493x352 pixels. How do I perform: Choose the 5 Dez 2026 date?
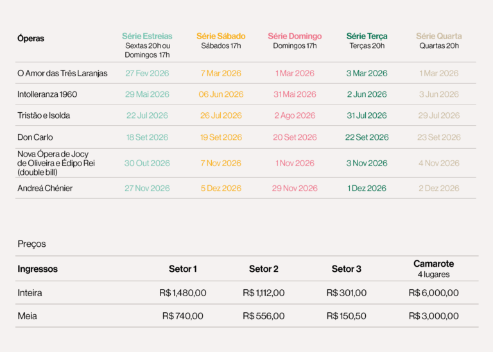pyautogui.click(x=221, y=189)
